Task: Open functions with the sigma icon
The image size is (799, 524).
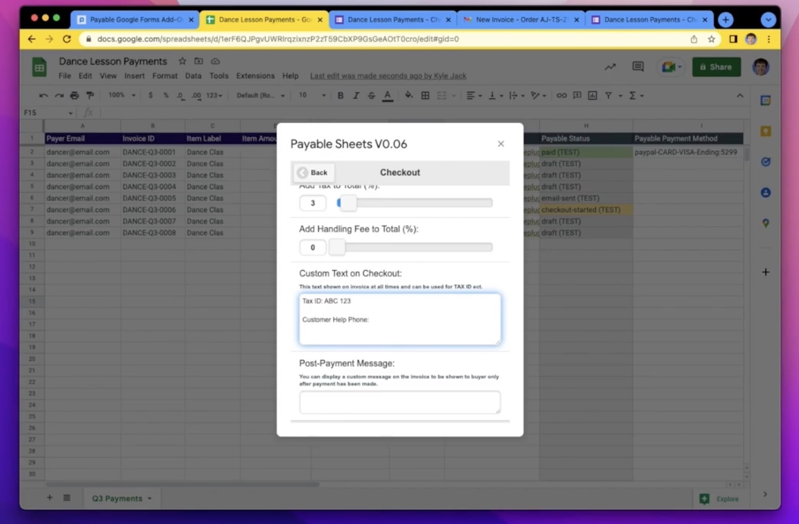Action: (632, 95)
